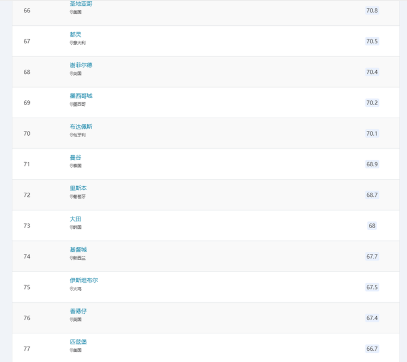This screenshot has width=407, height=362.
Task: Click the 里斯本 city link
Action: (78, 188)
